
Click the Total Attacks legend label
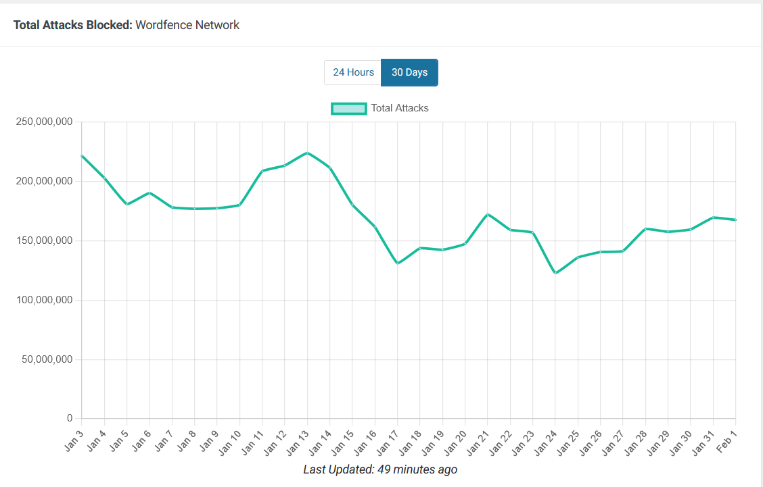click(400, 108)
